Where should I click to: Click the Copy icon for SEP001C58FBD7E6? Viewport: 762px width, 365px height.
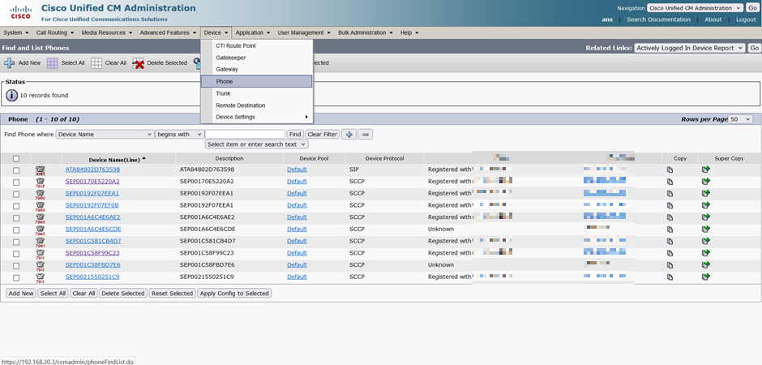pos(670,265)
